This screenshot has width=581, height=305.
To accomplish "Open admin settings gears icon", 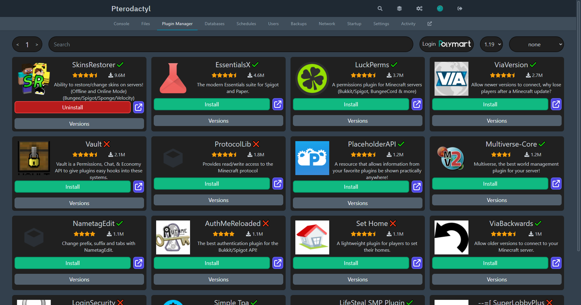I will 419,8.
